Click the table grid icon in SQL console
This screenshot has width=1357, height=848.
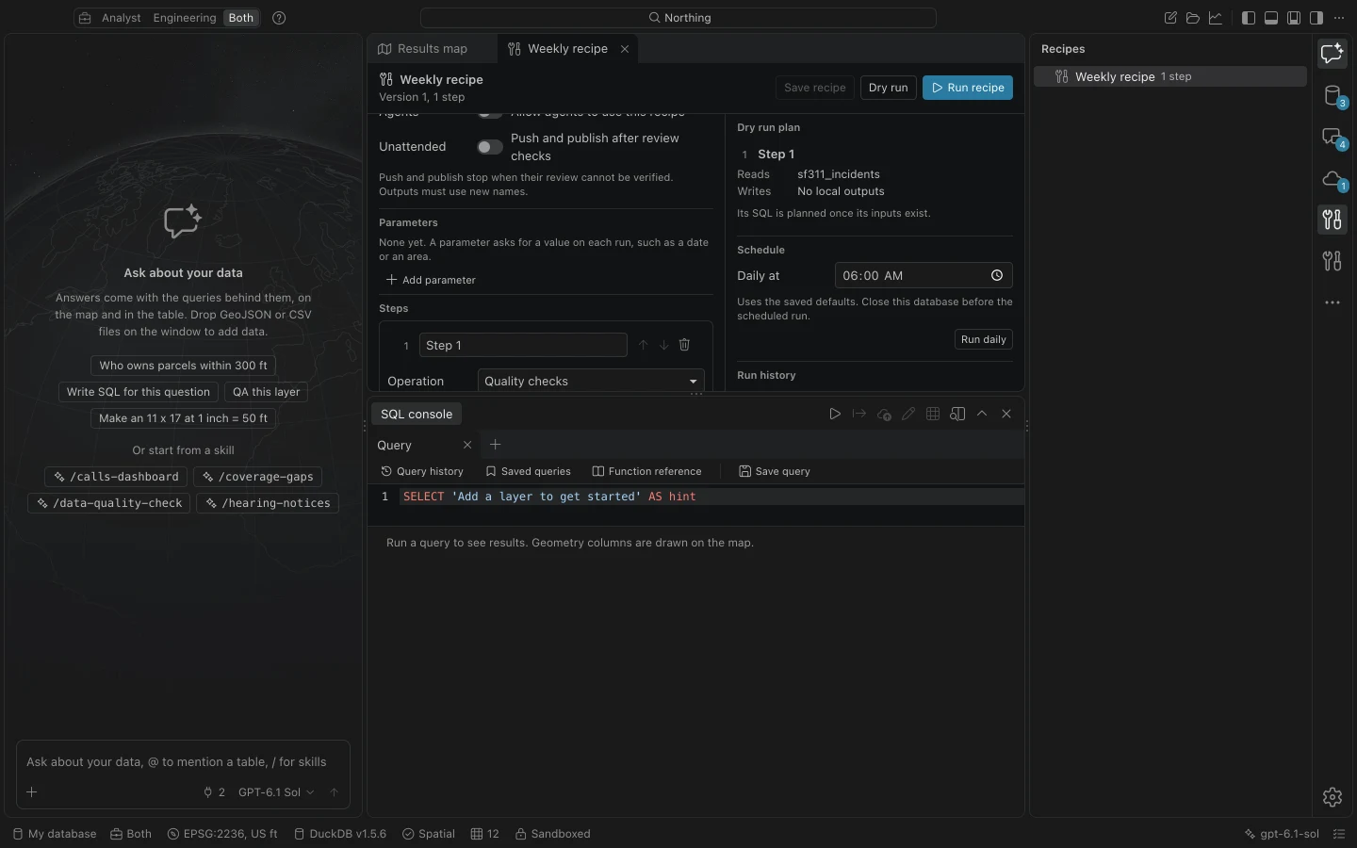933,414
